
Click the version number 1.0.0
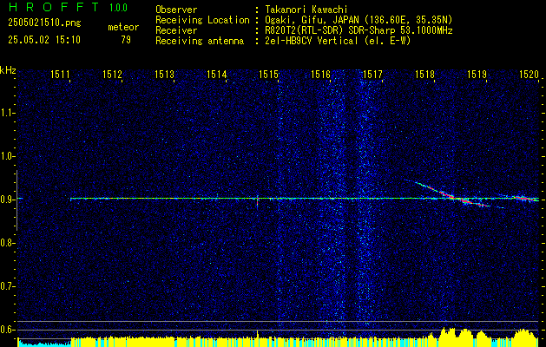118,8
